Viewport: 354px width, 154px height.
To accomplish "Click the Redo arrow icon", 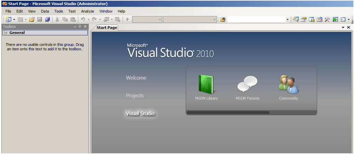I will coord(95,20).
